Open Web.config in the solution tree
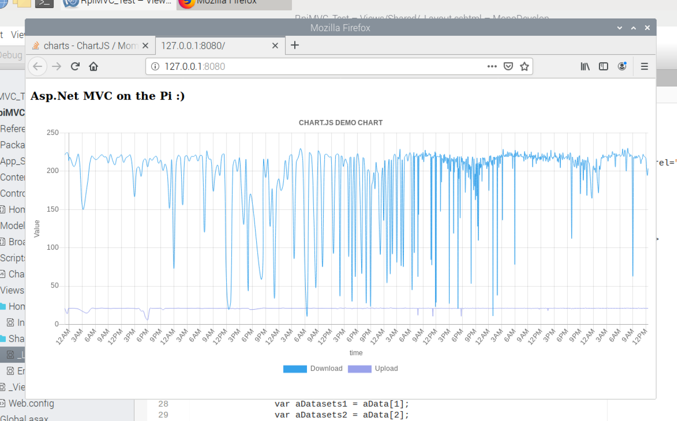The height and width of the screenshot is (421, 677). pyautogui.click(x=31, y=403)
